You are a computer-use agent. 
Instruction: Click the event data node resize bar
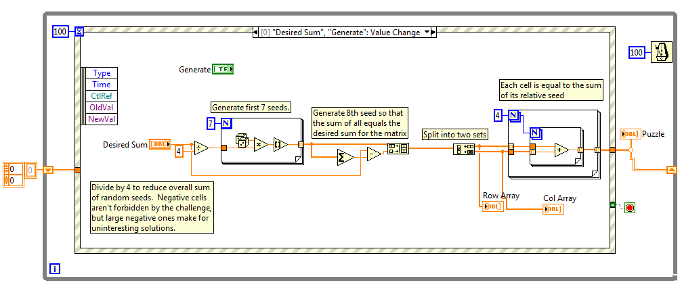(x=83, y=96)
